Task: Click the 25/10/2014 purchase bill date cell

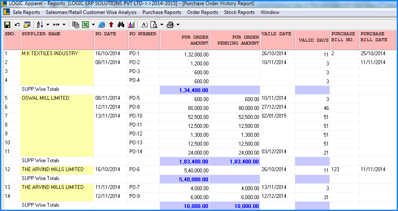Action: tap(378, 54)
